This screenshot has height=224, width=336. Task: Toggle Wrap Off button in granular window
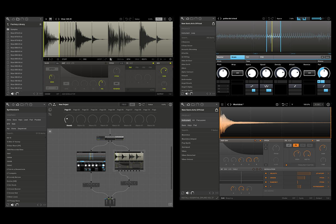(237, 73)
